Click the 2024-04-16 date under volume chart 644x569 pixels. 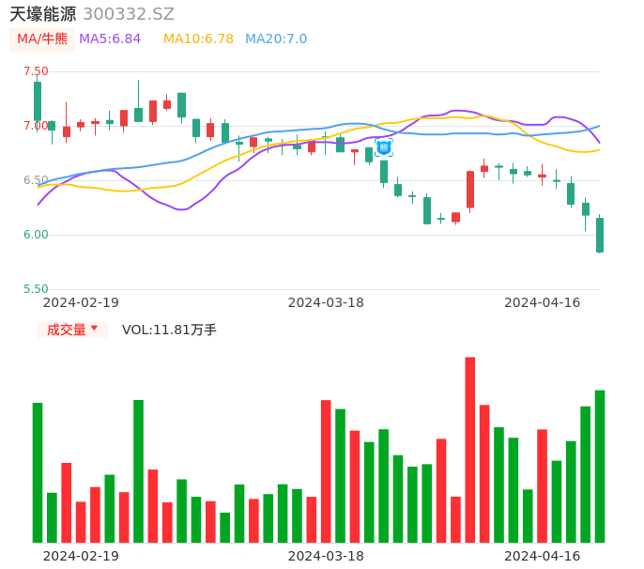pyautogui.click(x=543, y=556)
